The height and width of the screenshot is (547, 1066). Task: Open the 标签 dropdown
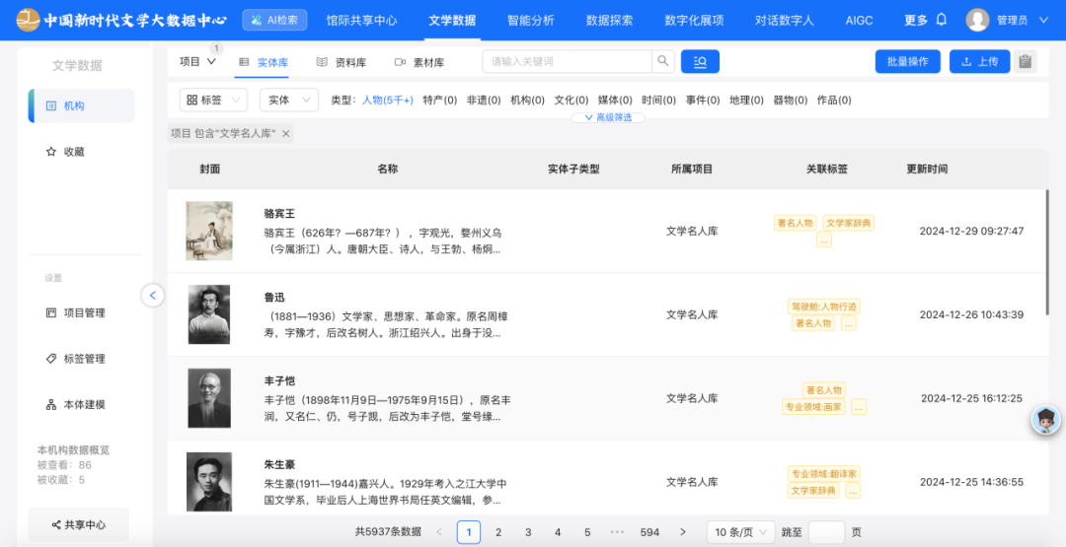[213, 100]
